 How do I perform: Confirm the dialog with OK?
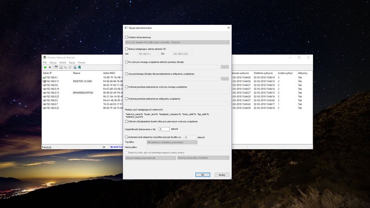point(203,175)
